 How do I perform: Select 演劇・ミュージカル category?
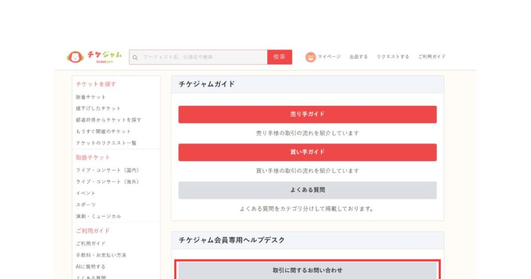[98, 216]
